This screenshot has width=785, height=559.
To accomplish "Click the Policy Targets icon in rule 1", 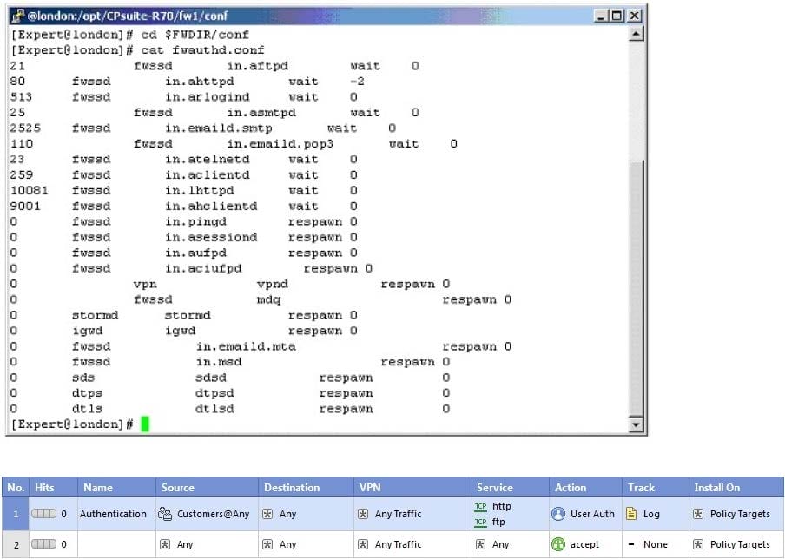I will point(698,514).
